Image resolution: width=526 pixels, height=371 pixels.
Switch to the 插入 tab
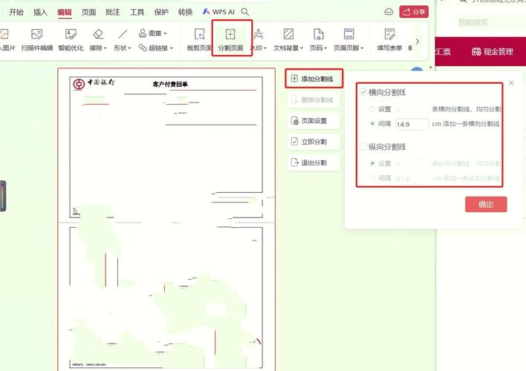pos(40,12)
